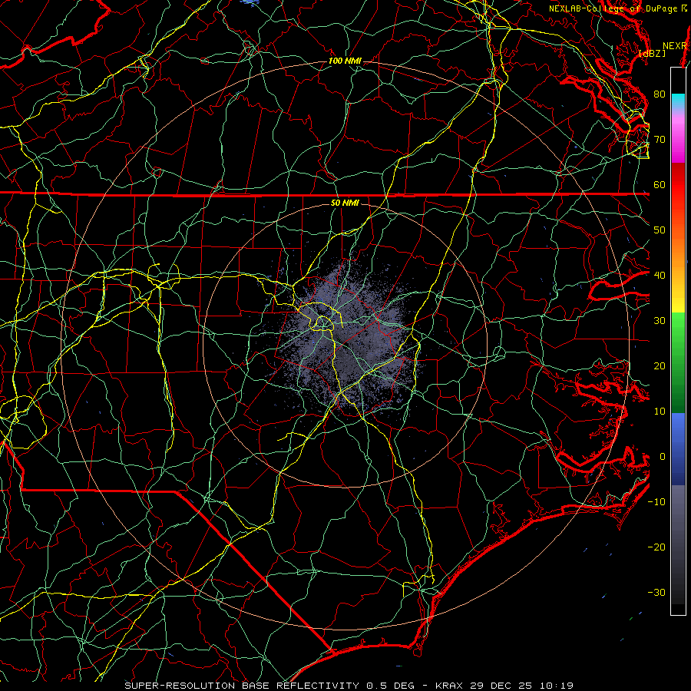Click the 70 value on the dBZ scale
691x691 pixels.
pos(660,139)
